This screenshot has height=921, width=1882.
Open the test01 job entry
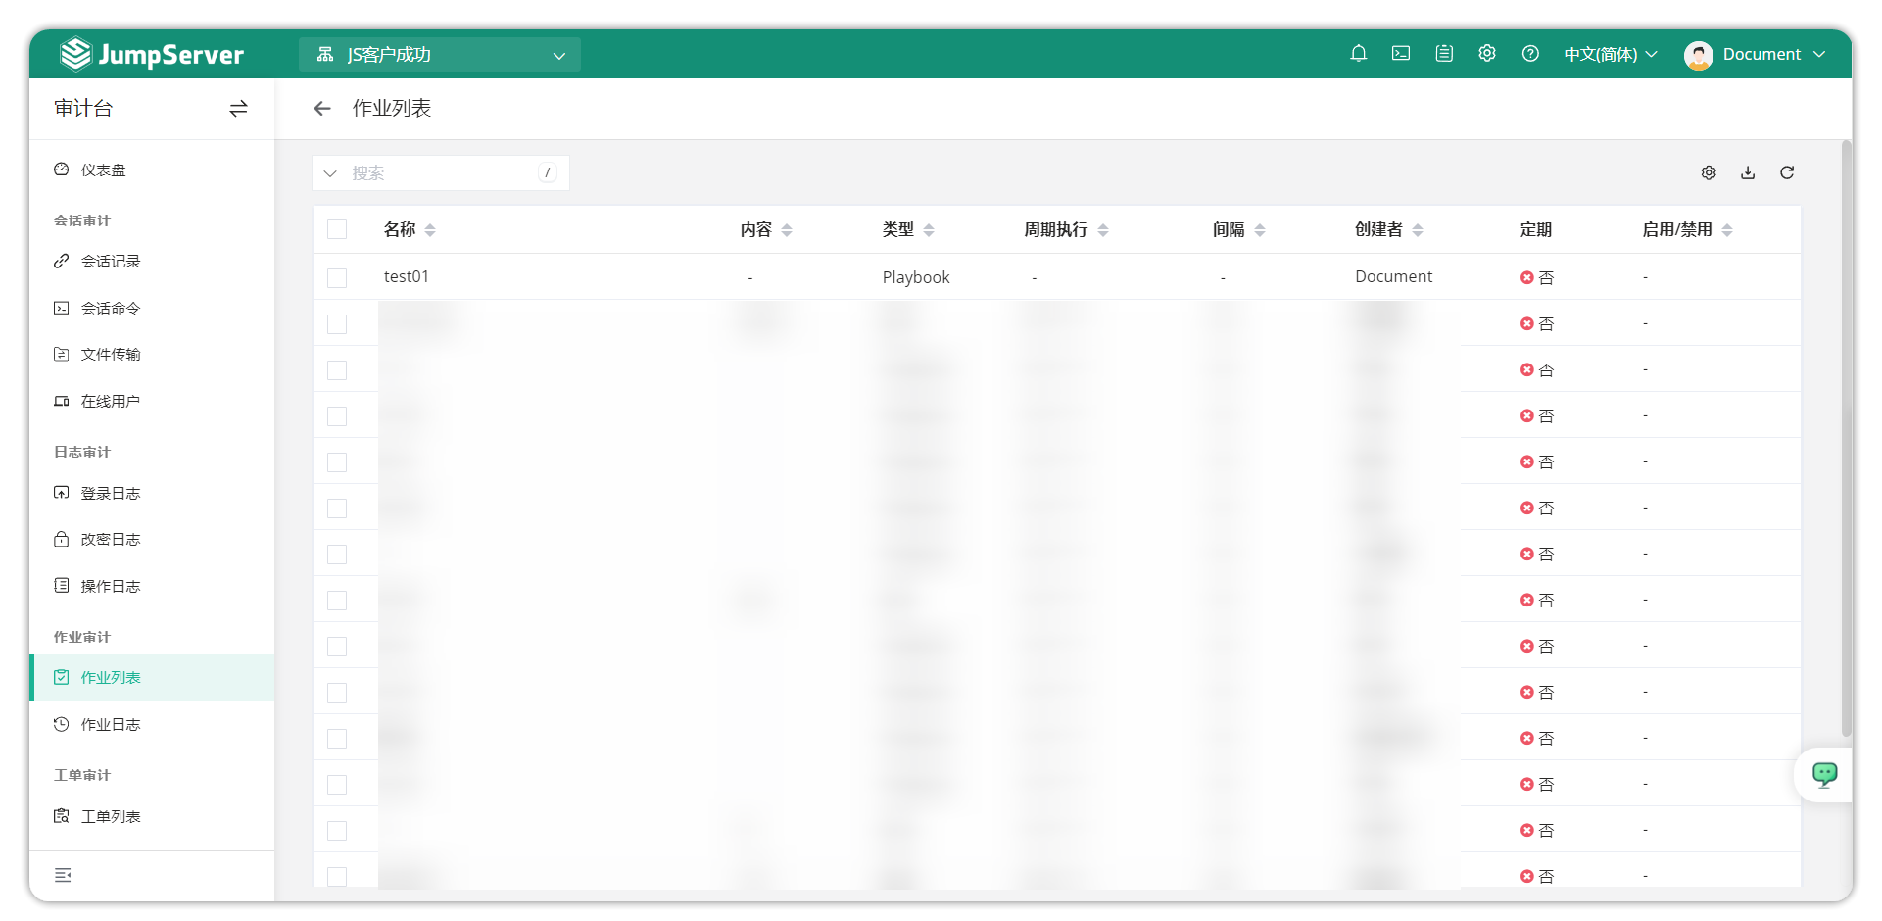407,276
